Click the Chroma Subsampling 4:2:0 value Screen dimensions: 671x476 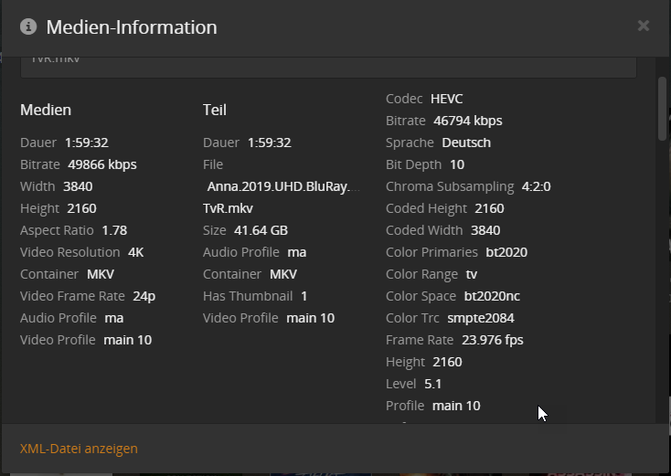click(536, 186)
